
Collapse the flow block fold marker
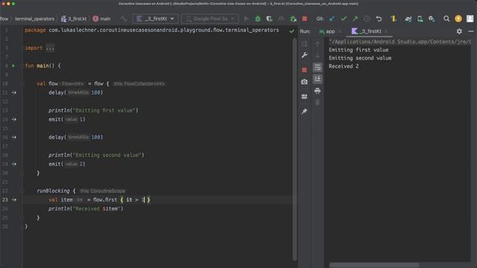click(x=22, y=83)
